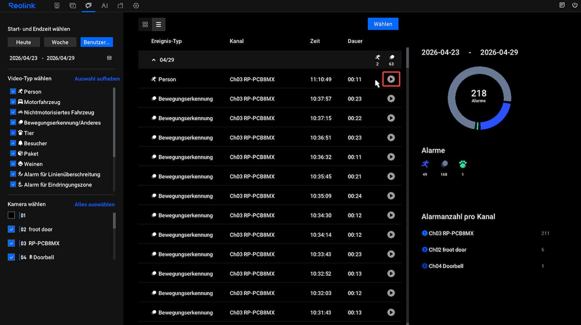581x325 pixels.
Task: Click the video type list scrollbar
Action: click(114, 122)
